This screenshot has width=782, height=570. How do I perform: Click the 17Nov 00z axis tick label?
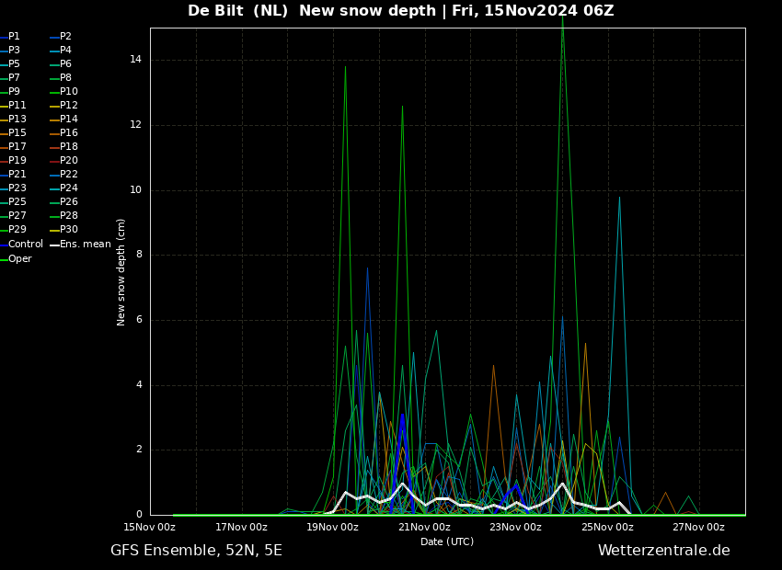241,527
